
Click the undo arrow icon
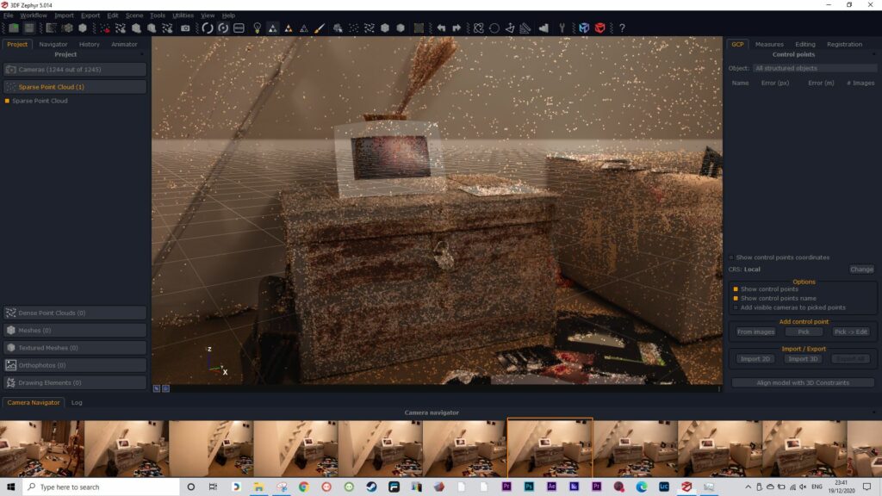click(x=441, y=28)
